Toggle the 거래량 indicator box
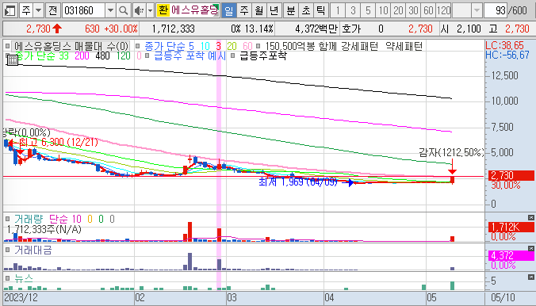This screenshot has width=536, height=306. (x=7, y=219)
